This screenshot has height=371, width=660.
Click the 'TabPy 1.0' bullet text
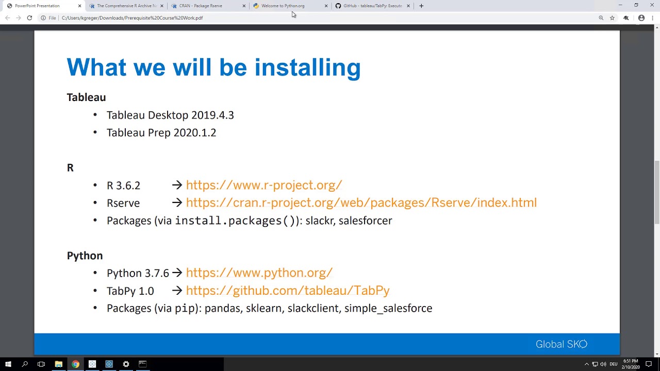pos(130,291)
